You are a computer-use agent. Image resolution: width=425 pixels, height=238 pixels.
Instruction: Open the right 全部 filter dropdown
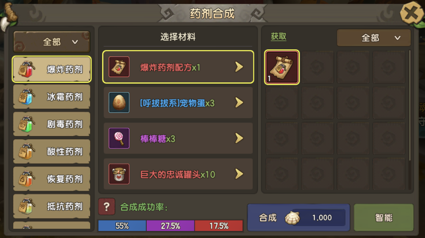(x=374, y=38)
